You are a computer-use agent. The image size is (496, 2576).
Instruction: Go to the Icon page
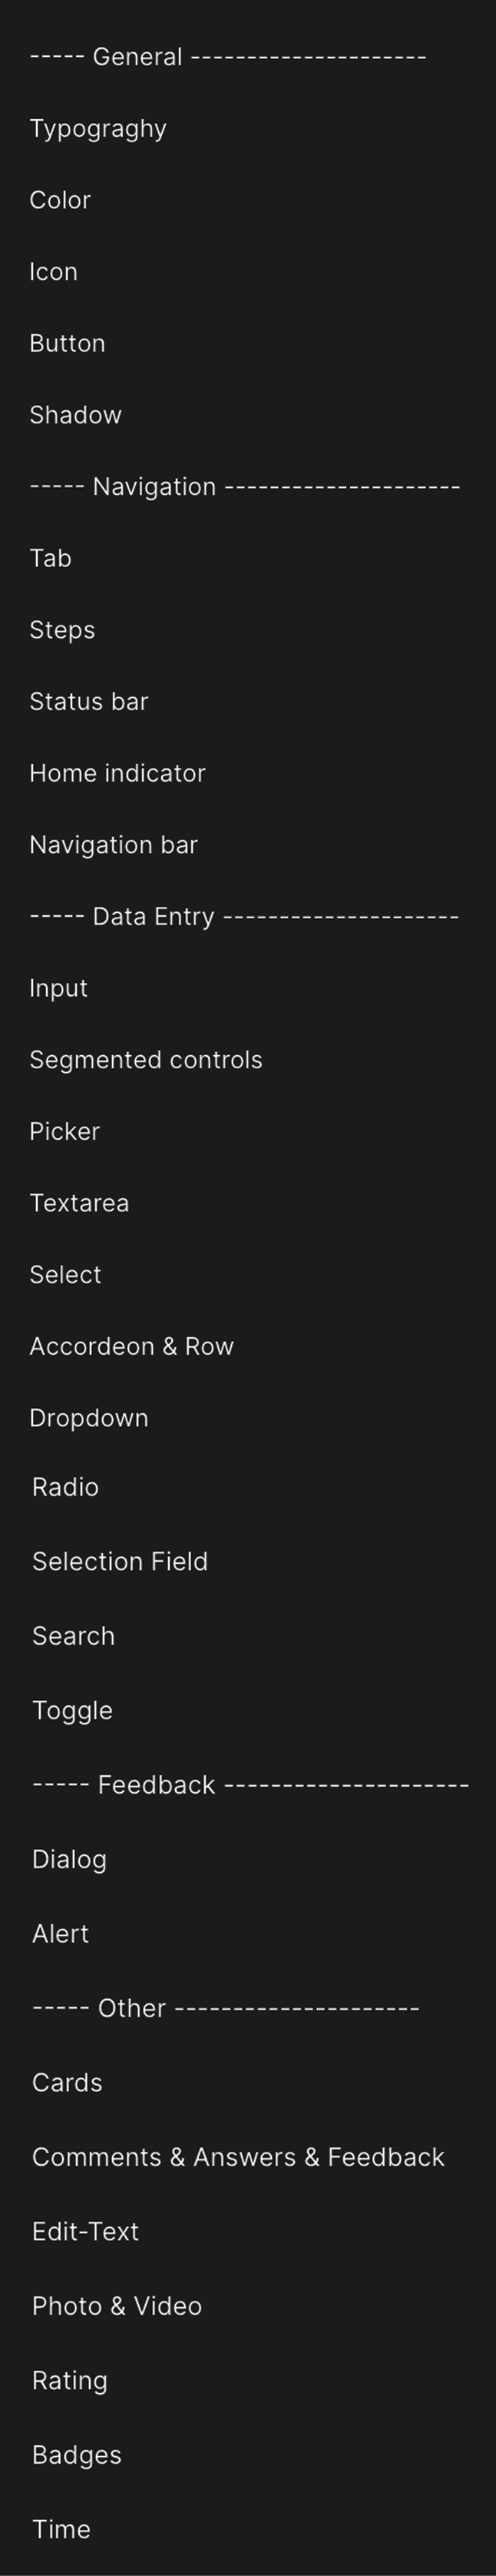[x=53, y=272]
